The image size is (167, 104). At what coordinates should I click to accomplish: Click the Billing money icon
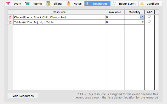click(48, 3)
